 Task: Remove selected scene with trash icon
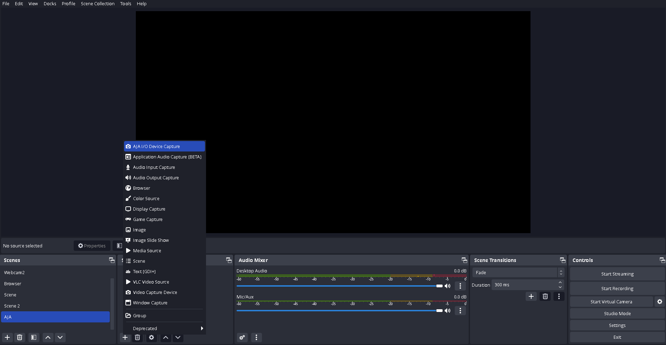pos(20,337)
